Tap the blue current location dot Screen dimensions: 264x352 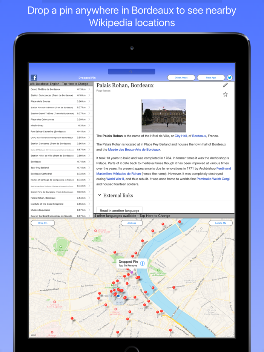pyautogui.click(x=118, y=296)
